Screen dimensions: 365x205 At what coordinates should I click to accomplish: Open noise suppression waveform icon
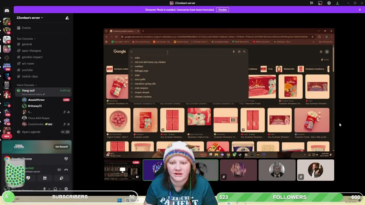tap(59, 170)
